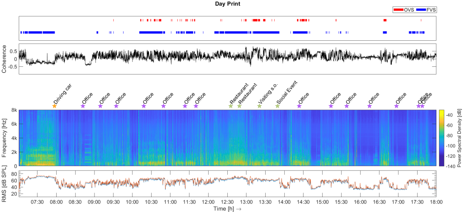
Task: Select the green Visiting s.o. star marker
Action: point(259,106)
